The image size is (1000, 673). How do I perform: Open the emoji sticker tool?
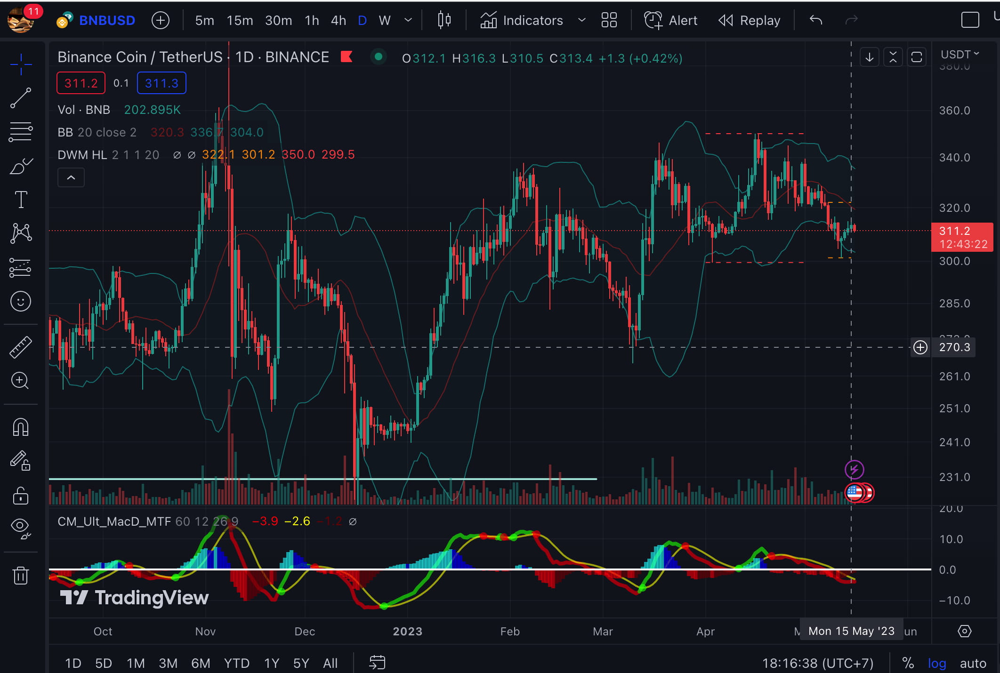click(21, 301)
